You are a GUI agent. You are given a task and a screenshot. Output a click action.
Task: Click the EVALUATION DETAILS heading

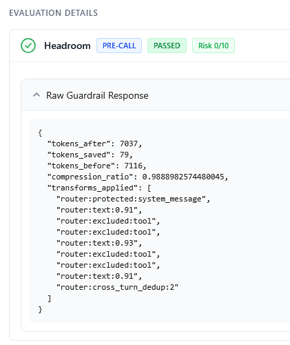(x=53, y=13)
